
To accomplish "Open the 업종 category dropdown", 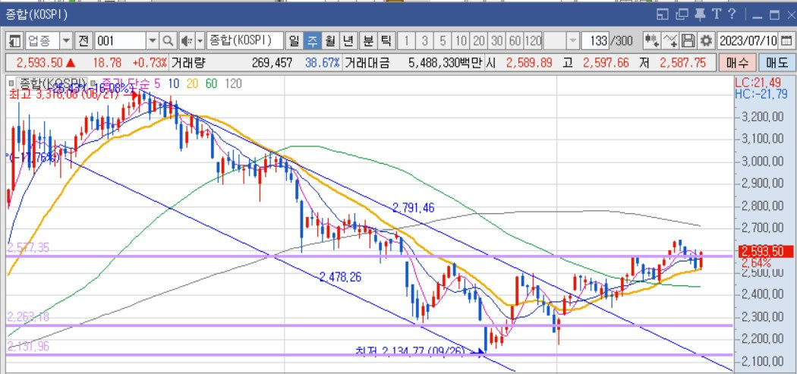I will (67, 41).
